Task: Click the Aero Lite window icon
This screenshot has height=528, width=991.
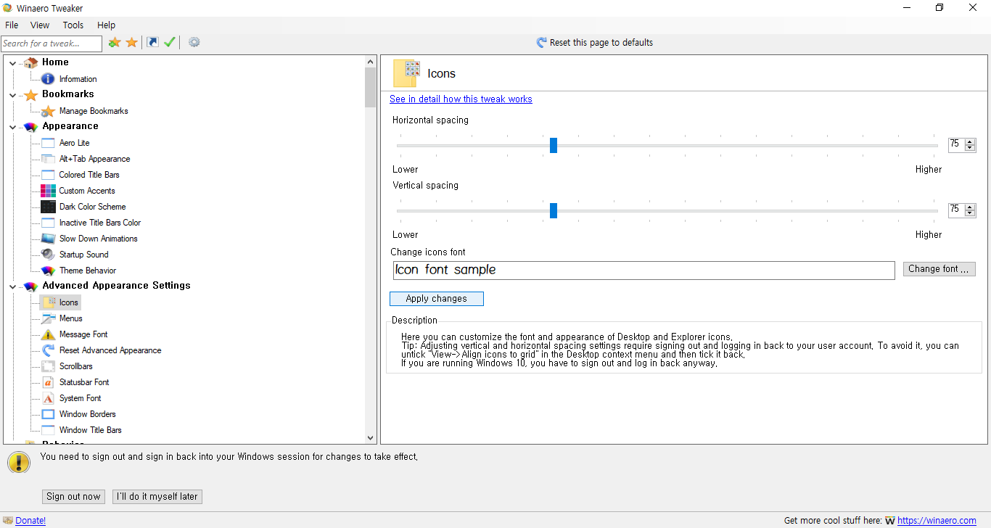Action: click(x=48, y=143)
